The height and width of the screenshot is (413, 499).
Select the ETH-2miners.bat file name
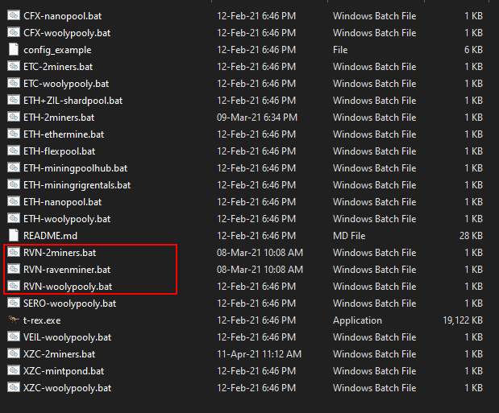pos(60,118)
